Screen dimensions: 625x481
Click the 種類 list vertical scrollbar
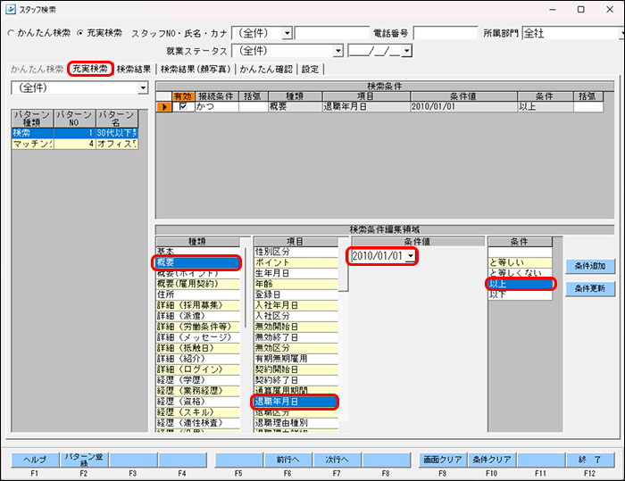246,287
